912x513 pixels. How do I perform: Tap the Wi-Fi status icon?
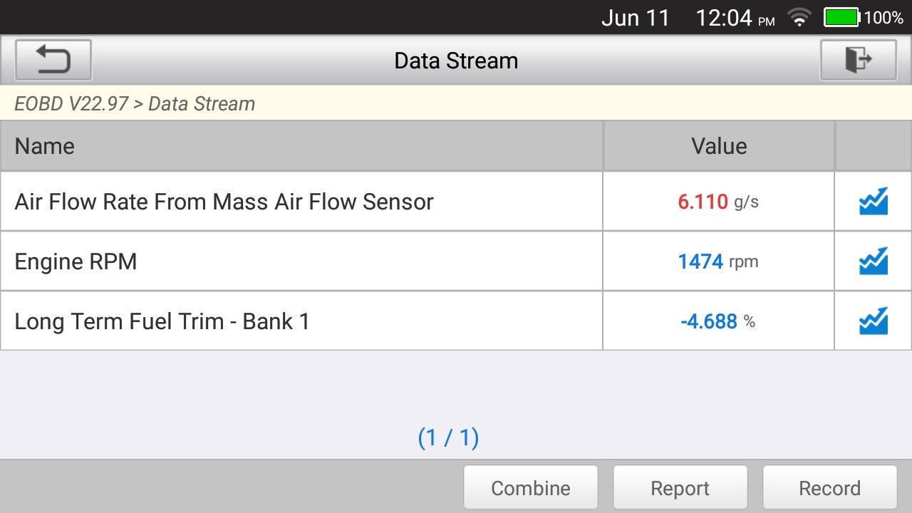coord(799,18)
